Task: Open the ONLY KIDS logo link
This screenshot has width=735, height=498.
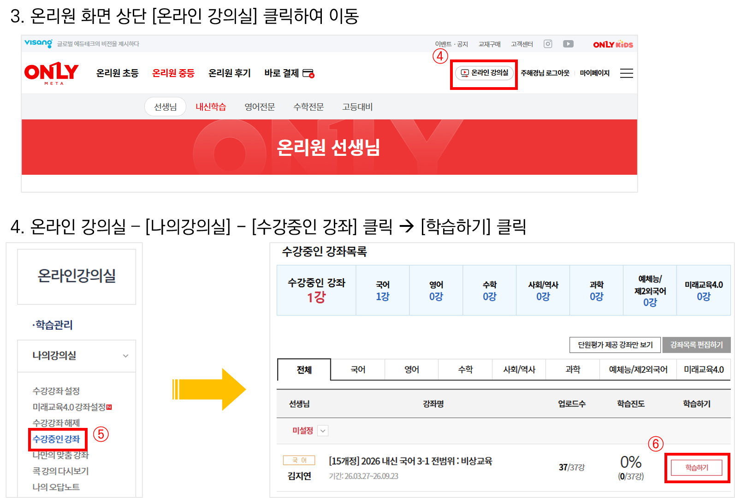Action: click(x=613, y=44)
